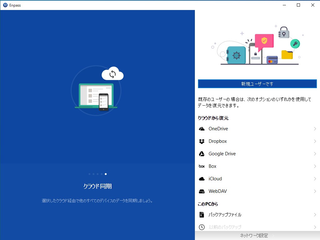Image resolution: width=320 pixels, height=240 pixels.
Task: Click the Box restore row
Action: (x=257, y=166)
